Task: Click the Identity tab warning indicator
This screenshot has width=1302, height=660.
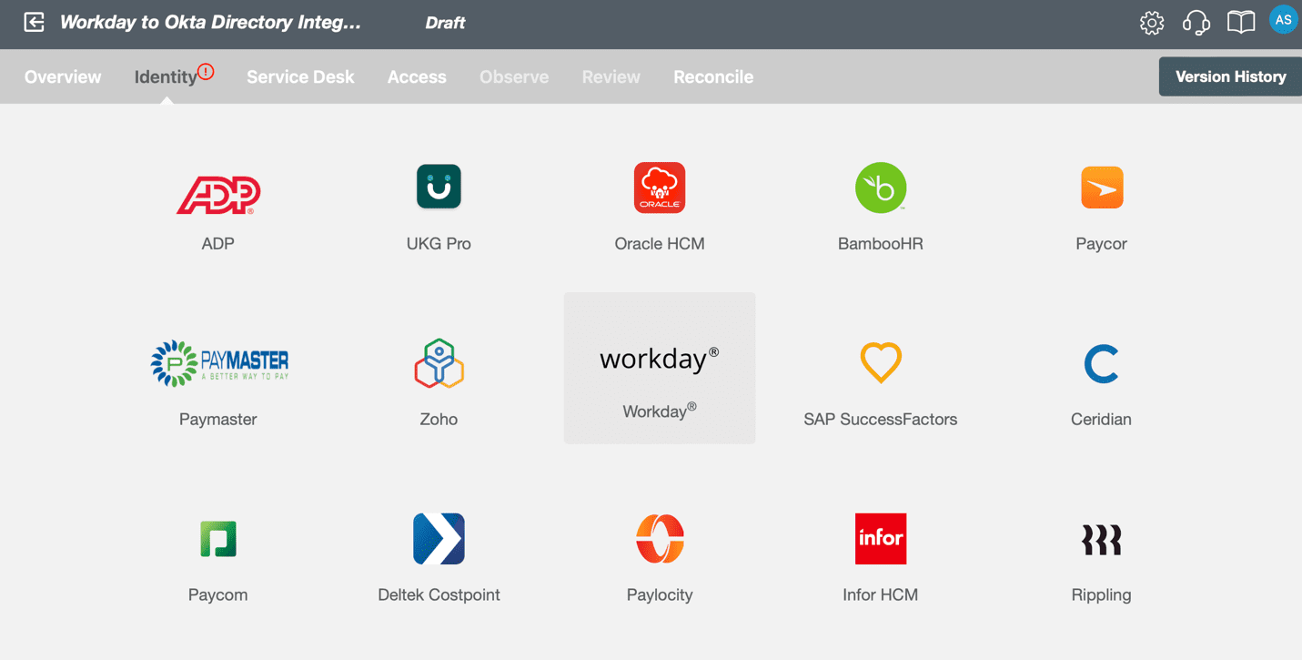Action: tap(207, 72)
